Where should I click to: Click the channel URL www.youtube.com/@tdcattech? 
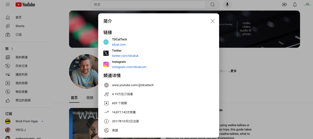pos(133,85)
